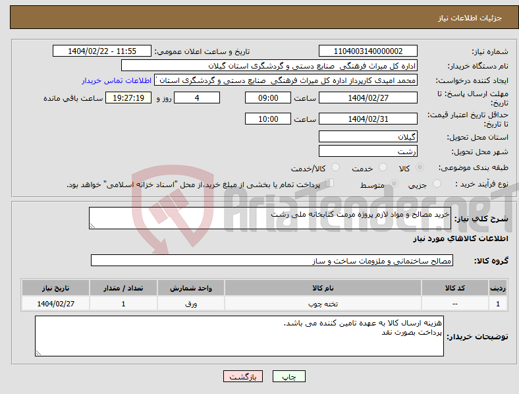Click the delivery province field گیلان
The height and width of the screenshot is (394, 519).
[368, 136]
